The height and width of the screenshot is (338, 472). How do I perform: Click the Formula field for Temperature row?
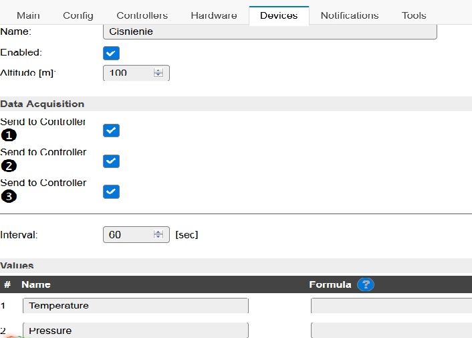(391, 306)
